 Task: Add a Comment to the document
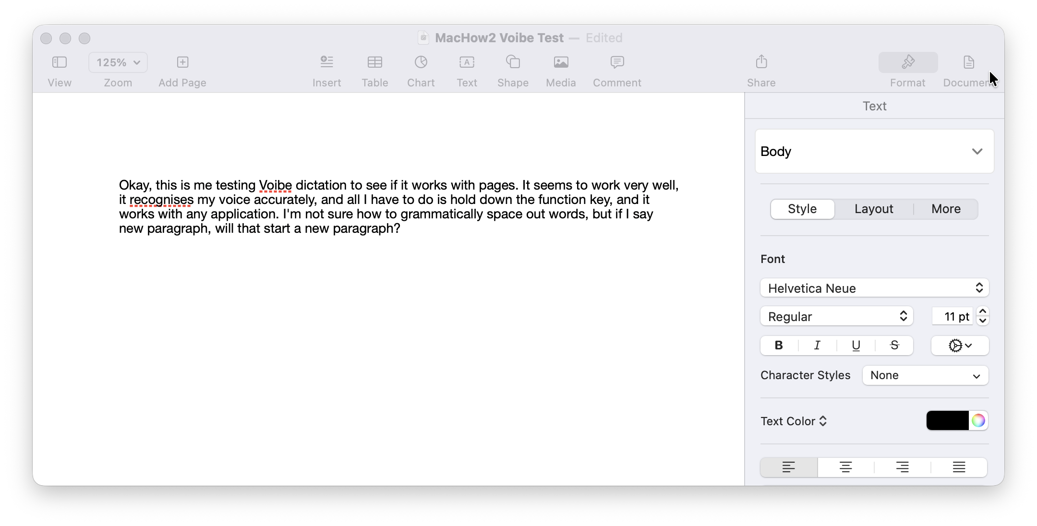[x=617, y=62]
